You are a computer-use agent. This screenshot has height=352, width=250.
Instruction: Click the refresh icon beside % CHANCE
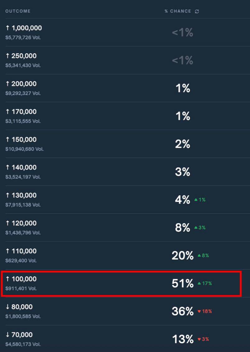197,11
